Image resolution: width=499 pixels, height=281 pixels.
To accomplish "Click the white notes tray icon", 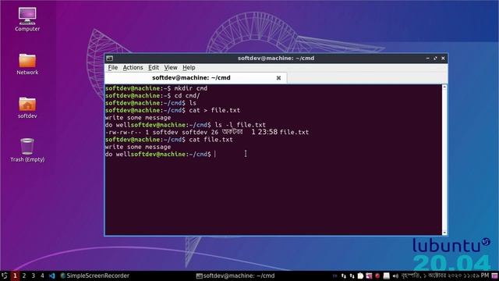I will pyautogui.click(x=387, y=276).
